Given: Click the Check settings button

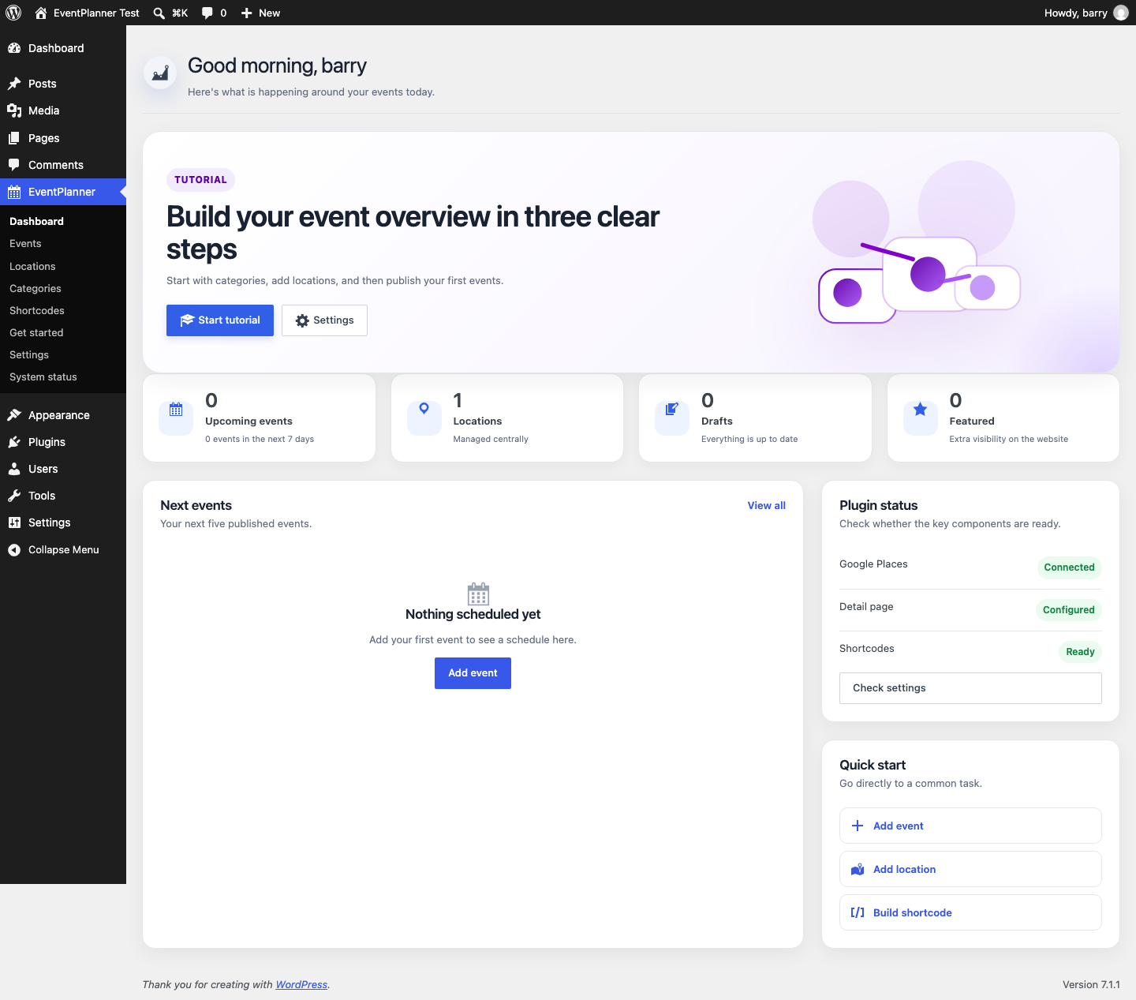Looking at the screenshot, I should pyautogui.click(x=970, y=688).
